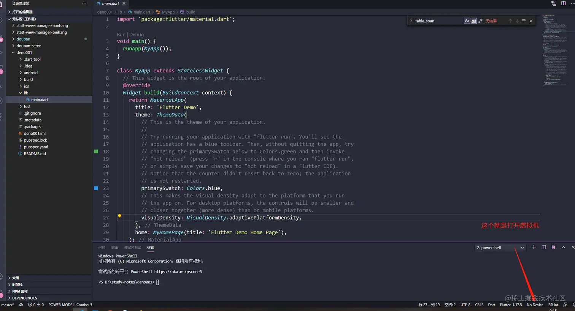Click the ESLint status bar item
Viewport: 575px width, 311px height.
click(x=553, y=305)
